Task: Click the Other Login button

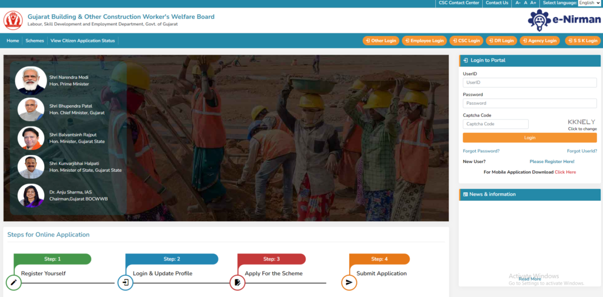Action: point(381,41)
